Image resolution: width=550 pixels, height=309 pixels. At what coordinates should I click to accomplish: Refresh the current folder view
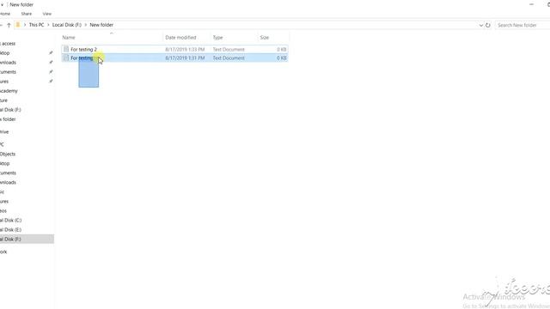[x=487, y=25]
